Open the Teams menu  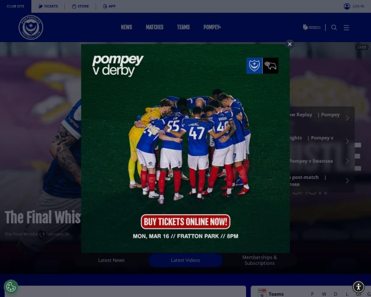[184, 27]
